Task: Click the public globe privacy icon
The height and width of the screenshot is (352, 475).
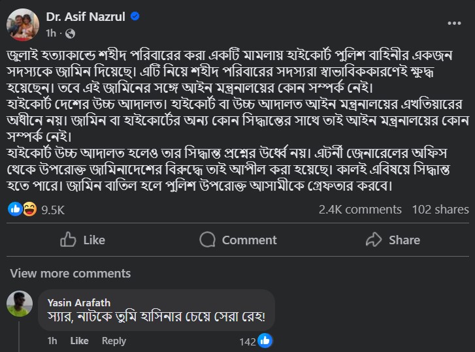Action: click(x=71, y=33)
